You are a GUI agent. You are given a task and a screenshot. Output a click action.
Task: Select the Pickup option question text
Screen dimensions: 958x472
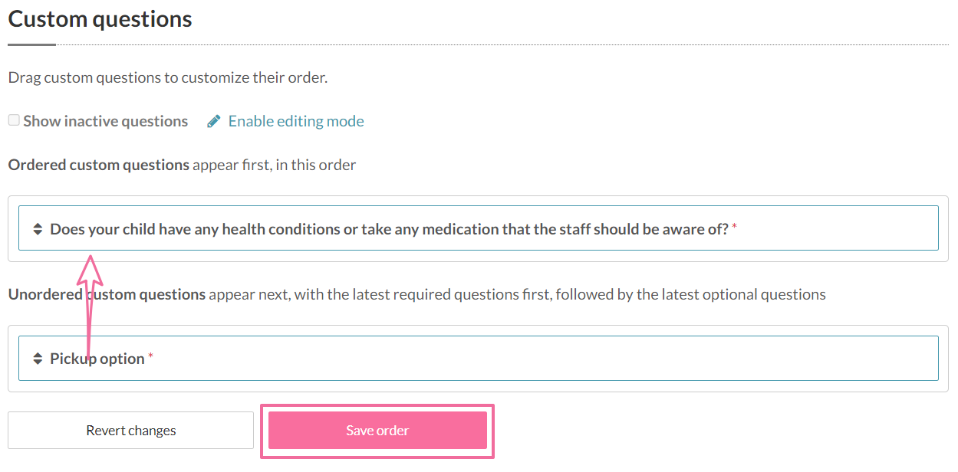97,359
